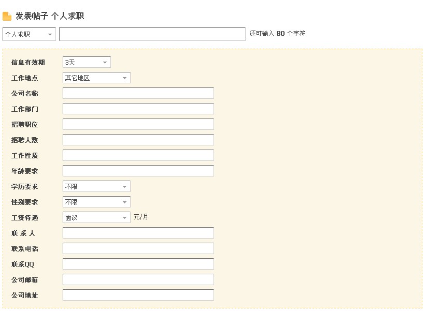Expand the 性别要求 dropdown
This screenshot has height=311, width=426.
tap(96, 202)
